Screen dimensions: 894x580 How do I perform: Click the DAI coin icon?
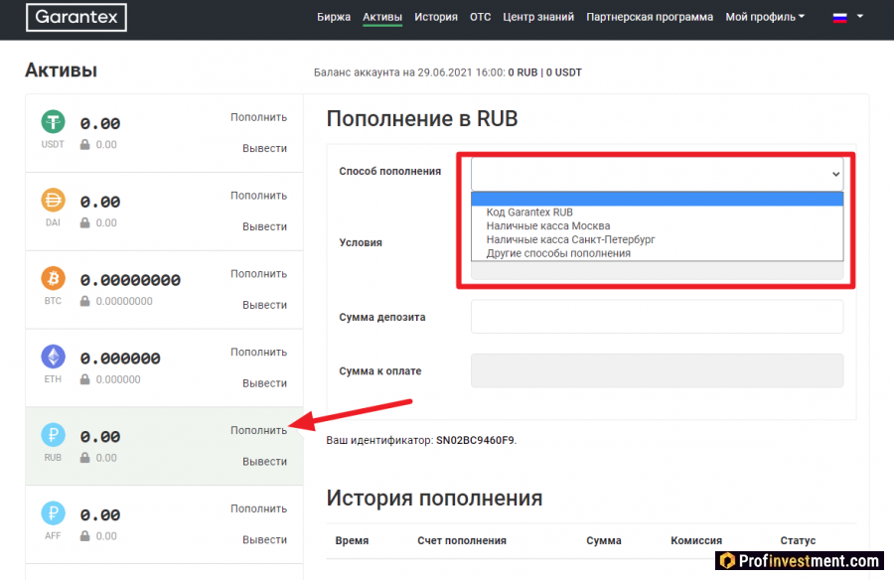pyautogui.click(x=53, y=201)
